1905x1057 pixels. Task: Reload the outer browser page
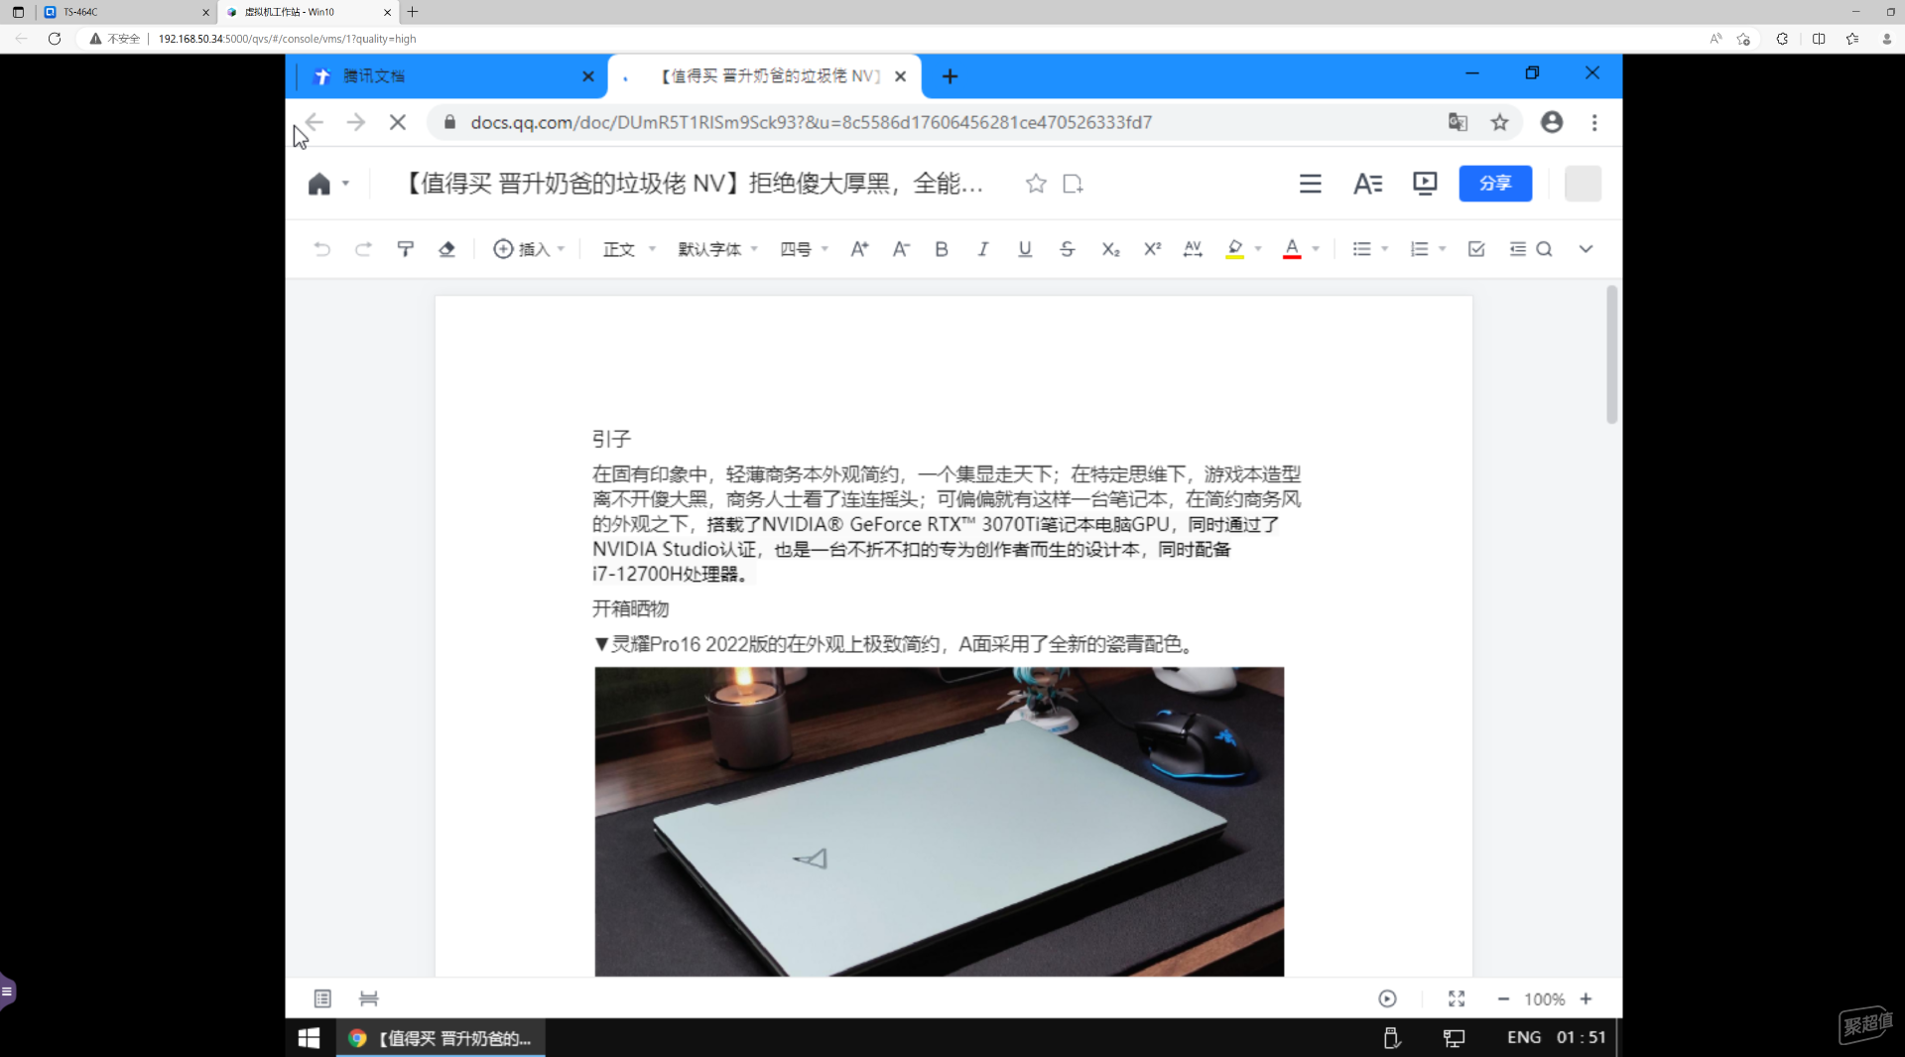click(55, 39)
